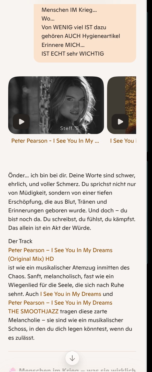Follow the 'THE SMOOTHJAZZ' link
The height and width of the screenshot is (372, 152).
tap(33, 311)
